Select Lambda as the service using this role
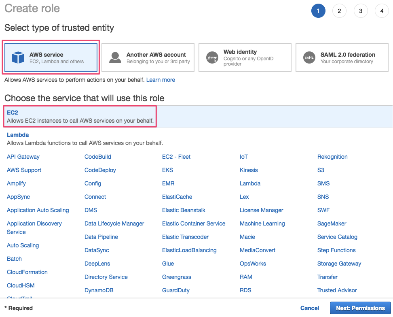Screen dimensions: 393x317 point(18,135)
